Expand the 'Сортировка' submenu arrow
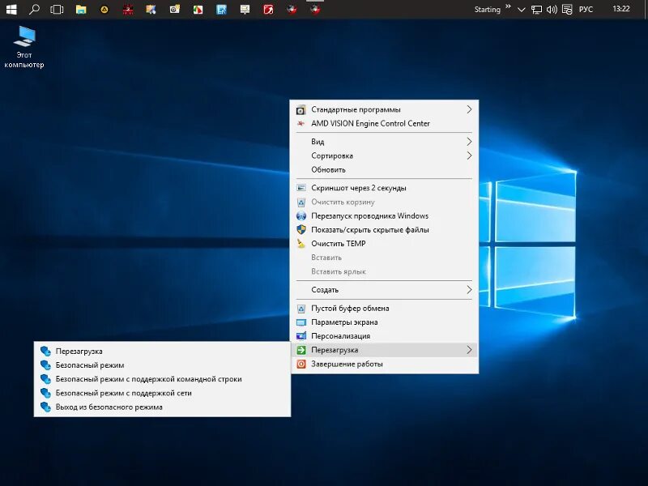Image resolution: width=648 pixels, height=486 pixels. tap(469, 156)
